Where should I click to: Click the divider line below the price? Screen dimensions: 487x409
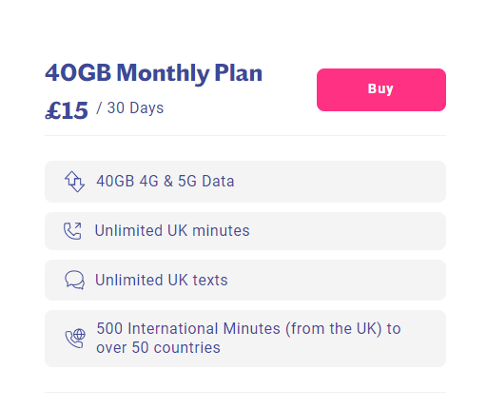(x=245, y=135)
